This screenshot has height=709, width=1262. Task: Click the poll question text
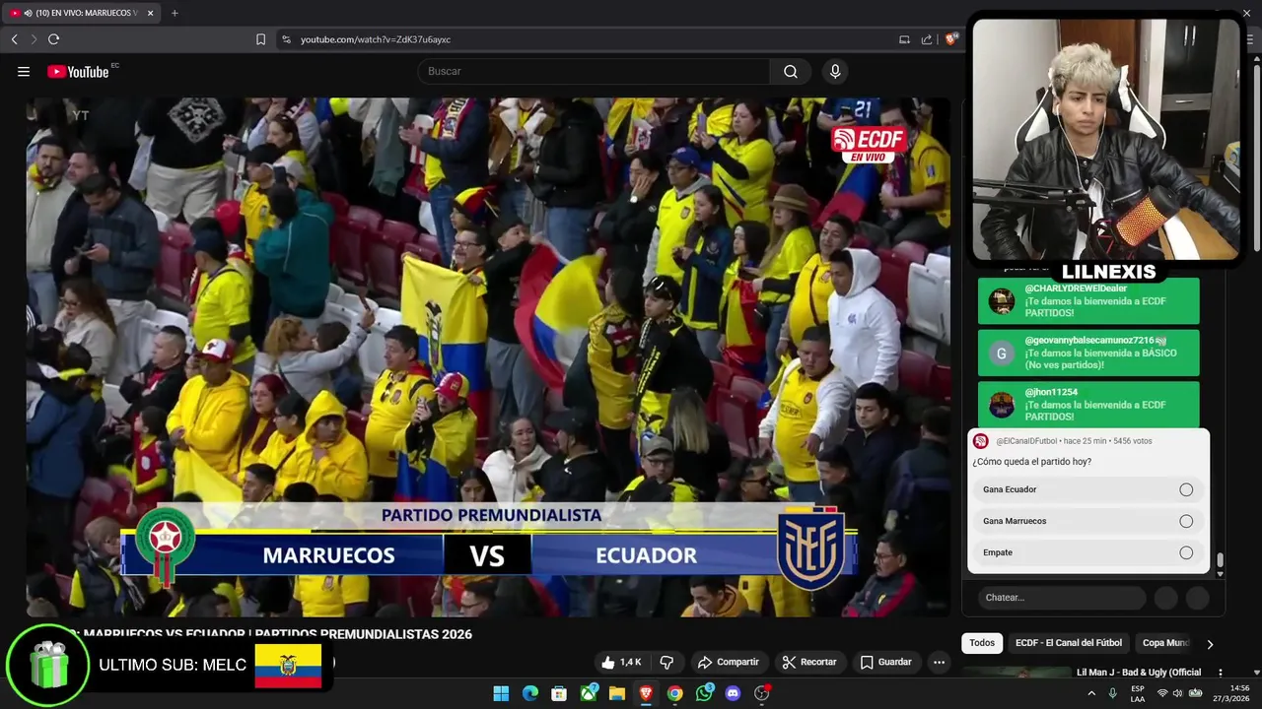tap(1031, 462)
